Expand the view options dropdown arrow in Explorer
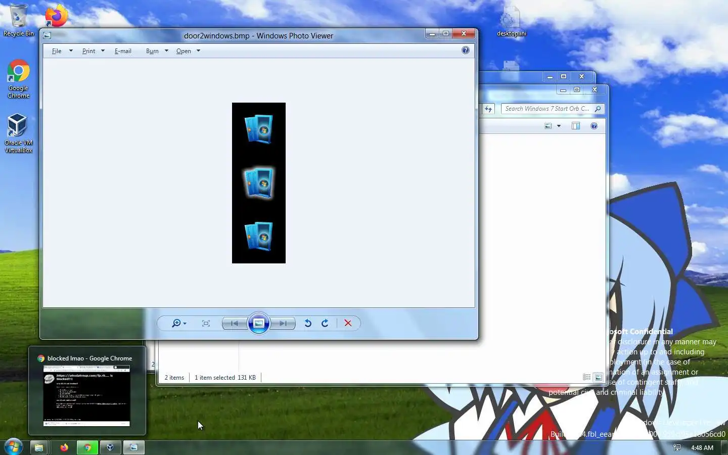728x455 pixels. (x=559, y=126)
